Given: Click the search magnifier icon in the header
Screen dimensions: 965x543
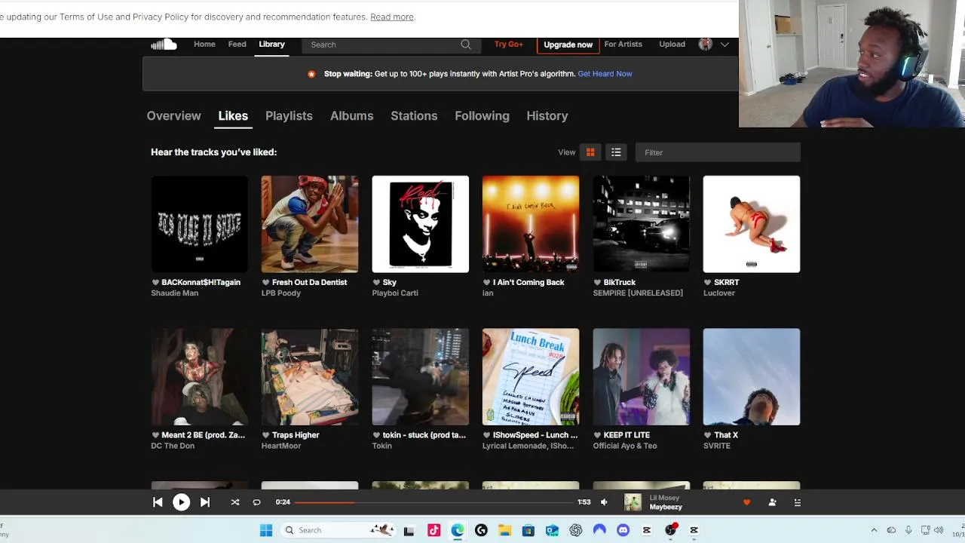Looking at the screenshot, I should click(x=466, y=44).
